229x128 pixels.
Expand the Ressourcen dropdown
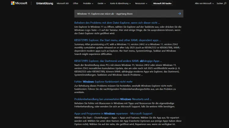point(141,3)
